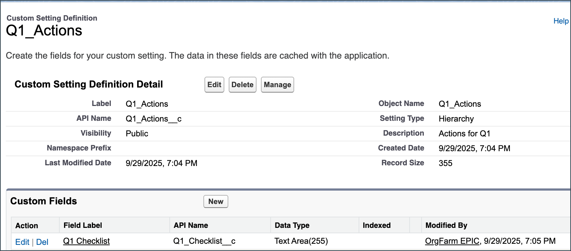
Task: Click the Text Area(255) data type cell
Action: (301, 241)
